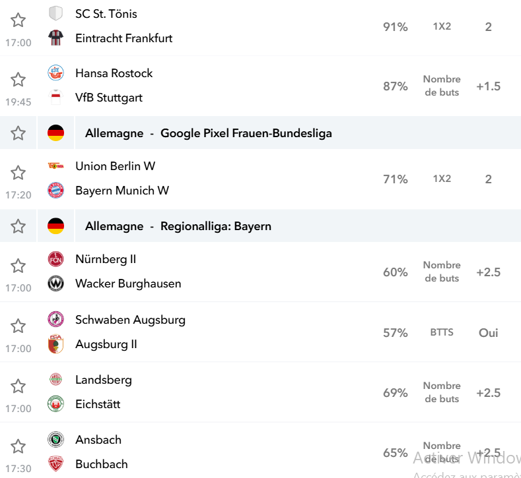Click the Nürnberg II FCN crest
The width and height of the screenshot is (521, 478).
tap(55, 259)
